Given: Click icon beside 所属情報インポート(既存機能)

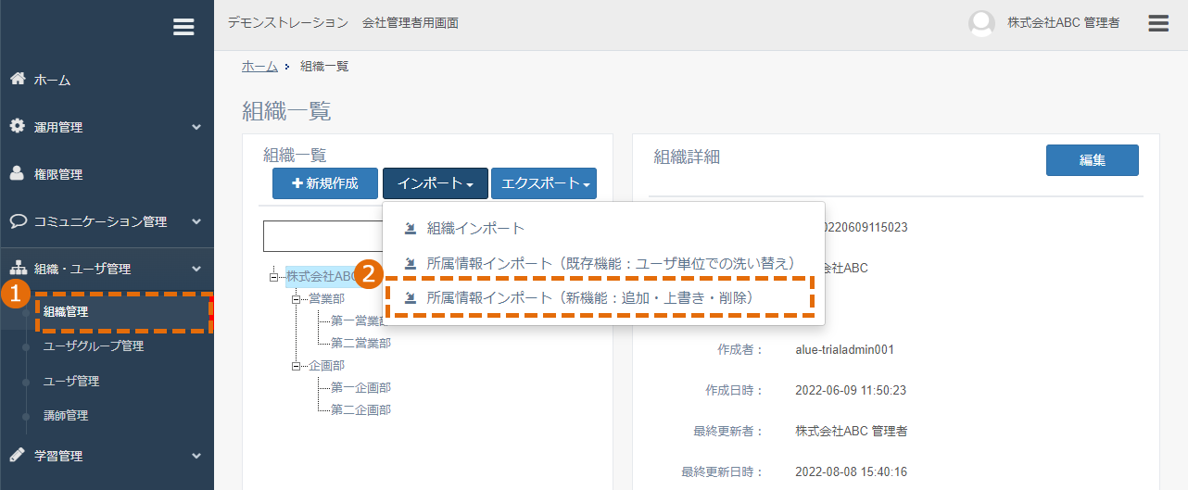Looking at the screenshot, I should 411,263.
